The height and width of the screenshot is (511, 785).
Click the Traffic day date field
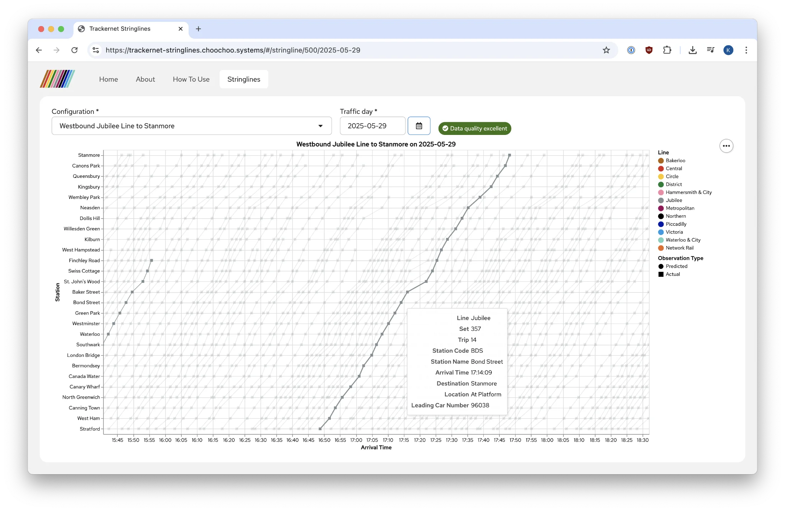(372, 126)
